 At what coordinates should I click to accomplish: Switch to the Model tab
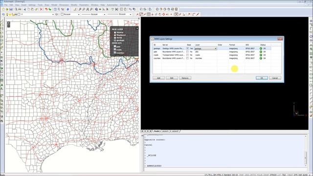156,132
